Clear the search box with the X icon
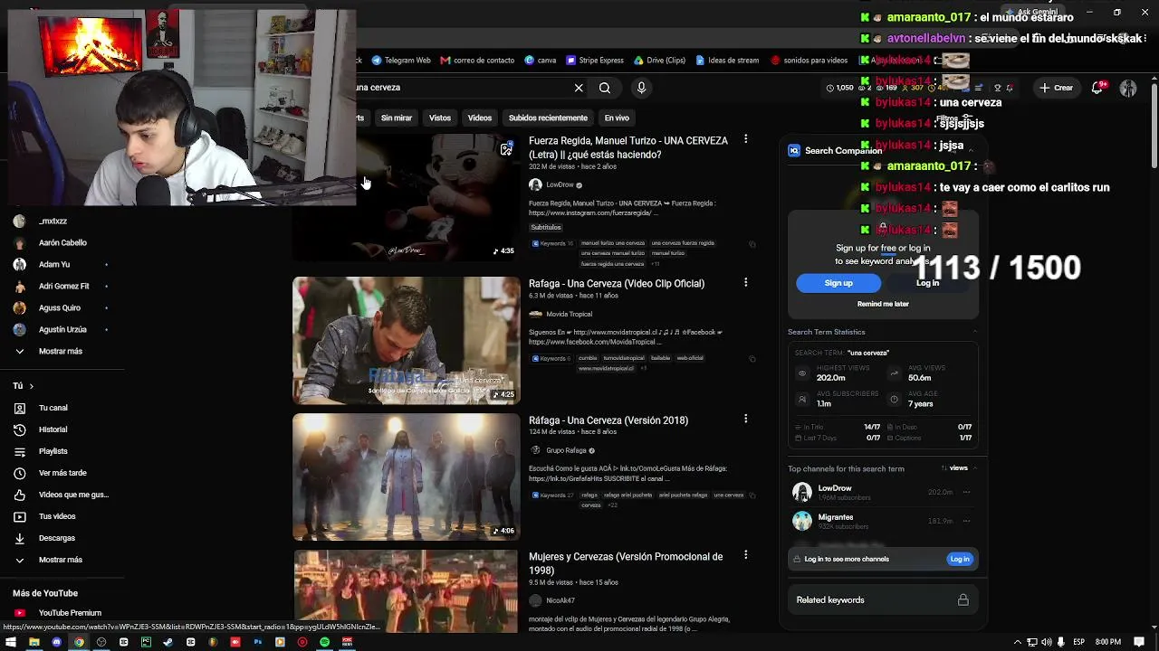The image size is (1159, 651). tap(579, 88)
